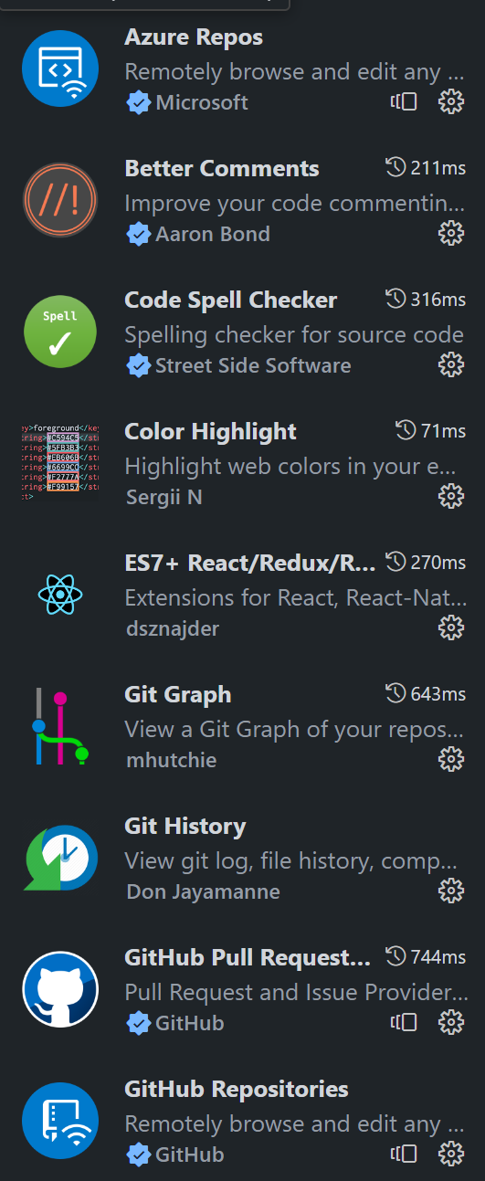Select the Color Highlight extension title
The height and width of the screenshot is (1181, 485).
pos(211,432)
